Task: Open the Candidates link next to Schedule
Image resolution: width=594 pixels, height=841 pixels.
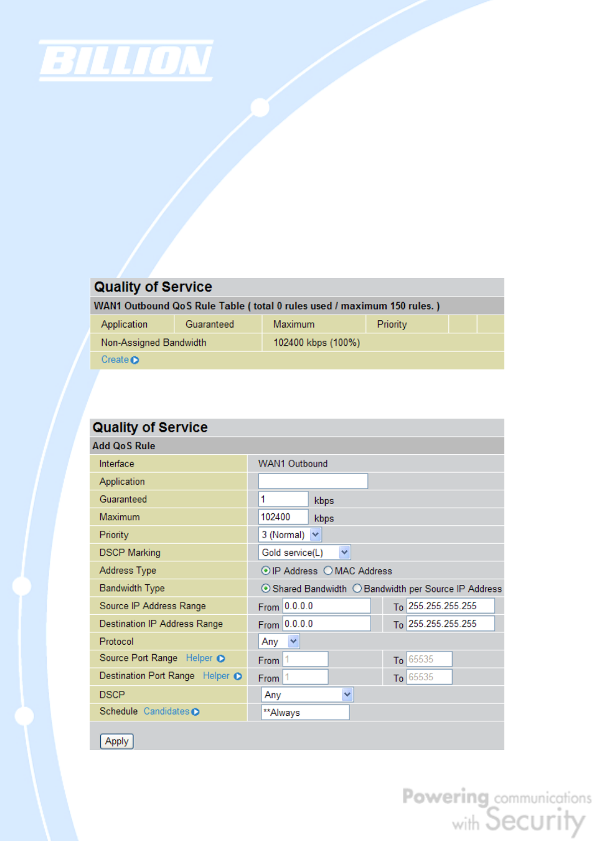Action: click(166, 711)
